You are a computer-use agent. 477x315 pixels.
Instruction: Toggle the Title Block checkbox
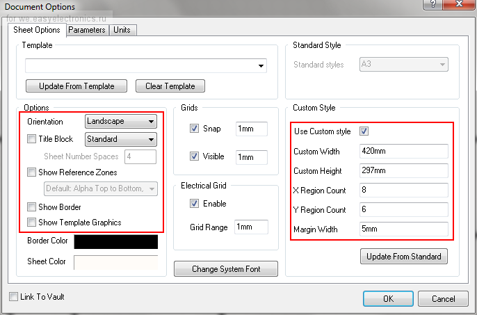(31, 139)
